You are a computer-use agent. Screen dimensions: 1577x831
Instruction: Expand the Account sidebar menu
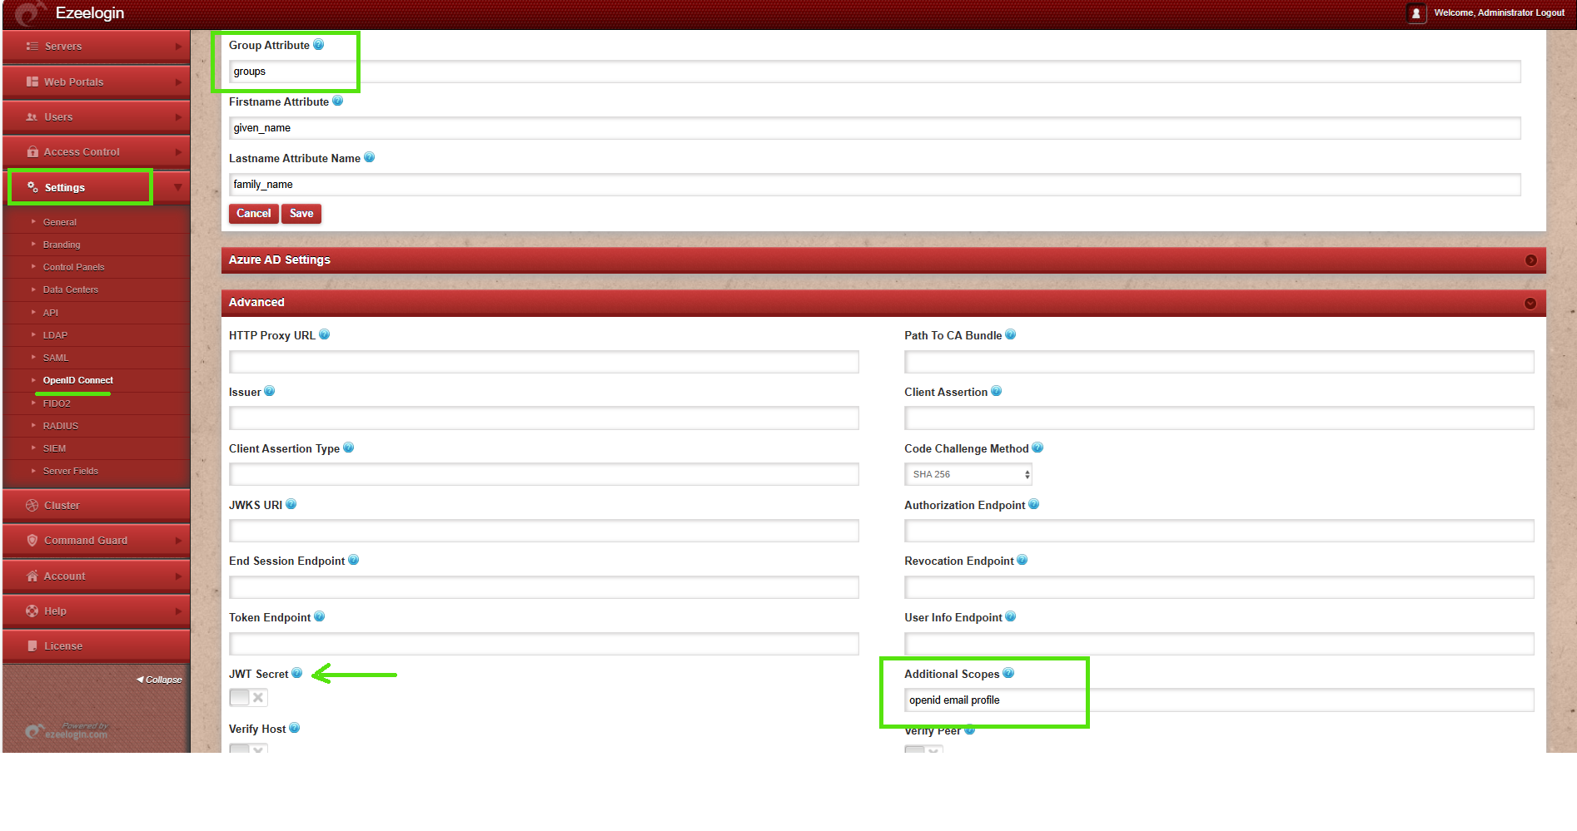click(96, 576)
